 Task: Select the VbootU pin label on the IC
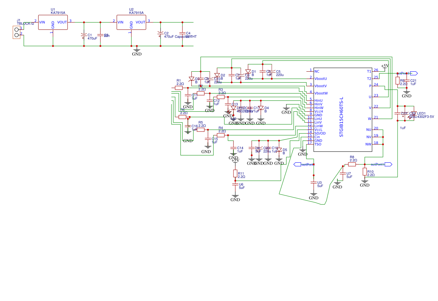tap(321, 78)
